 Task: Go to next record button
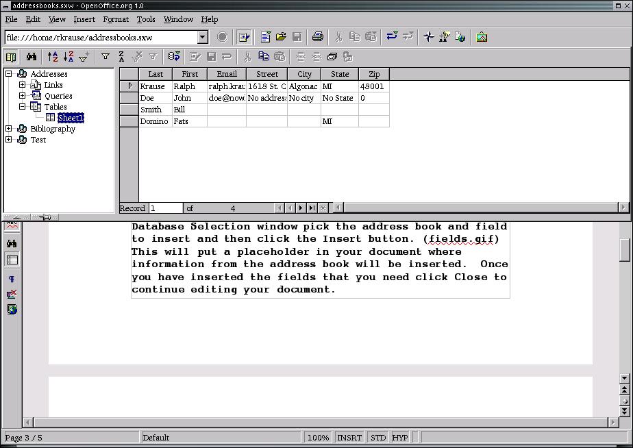coord(300,208)
